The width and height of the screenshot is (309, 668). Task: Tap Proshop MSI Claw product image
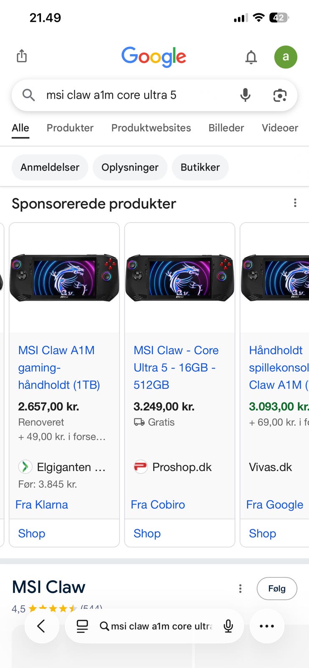click(x=180, y=278)
